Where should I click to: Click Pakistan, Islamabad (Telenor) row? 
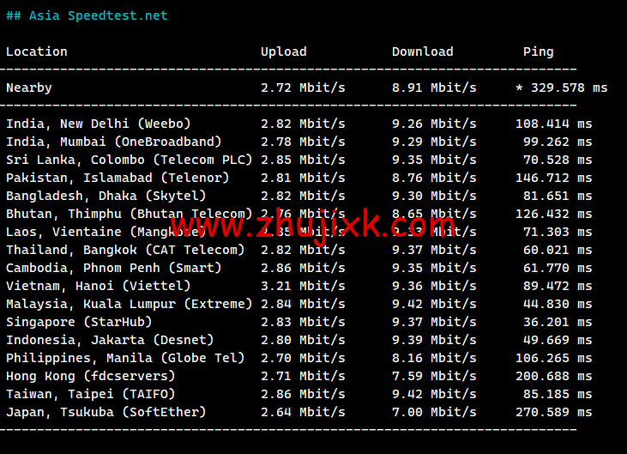tap(118, 178)
